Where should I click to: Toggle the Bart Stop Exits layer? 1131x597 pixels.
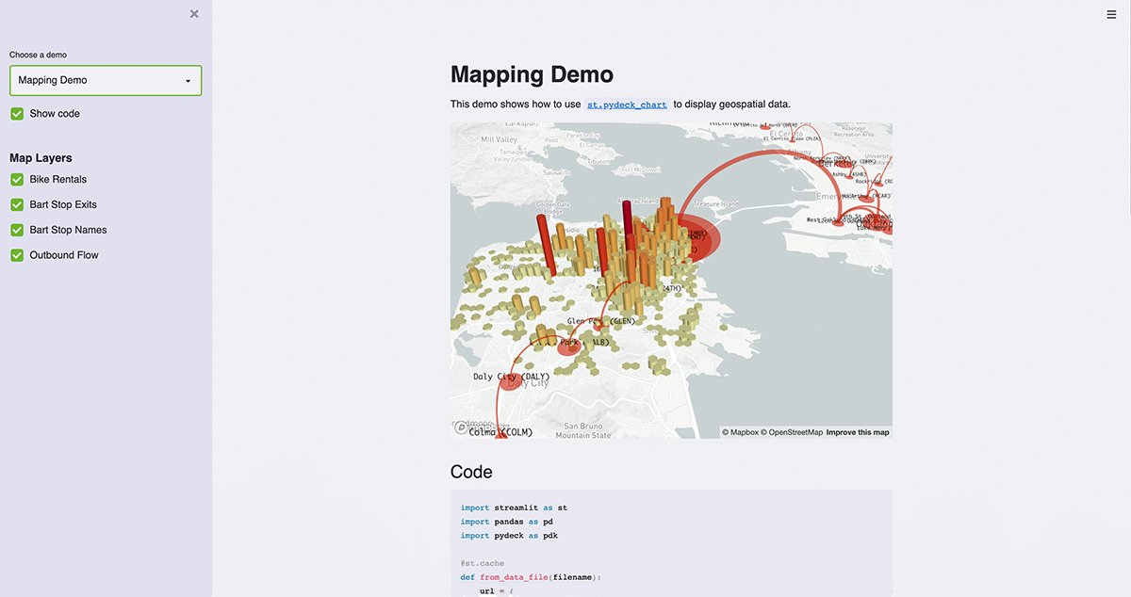tap(17, 205)
